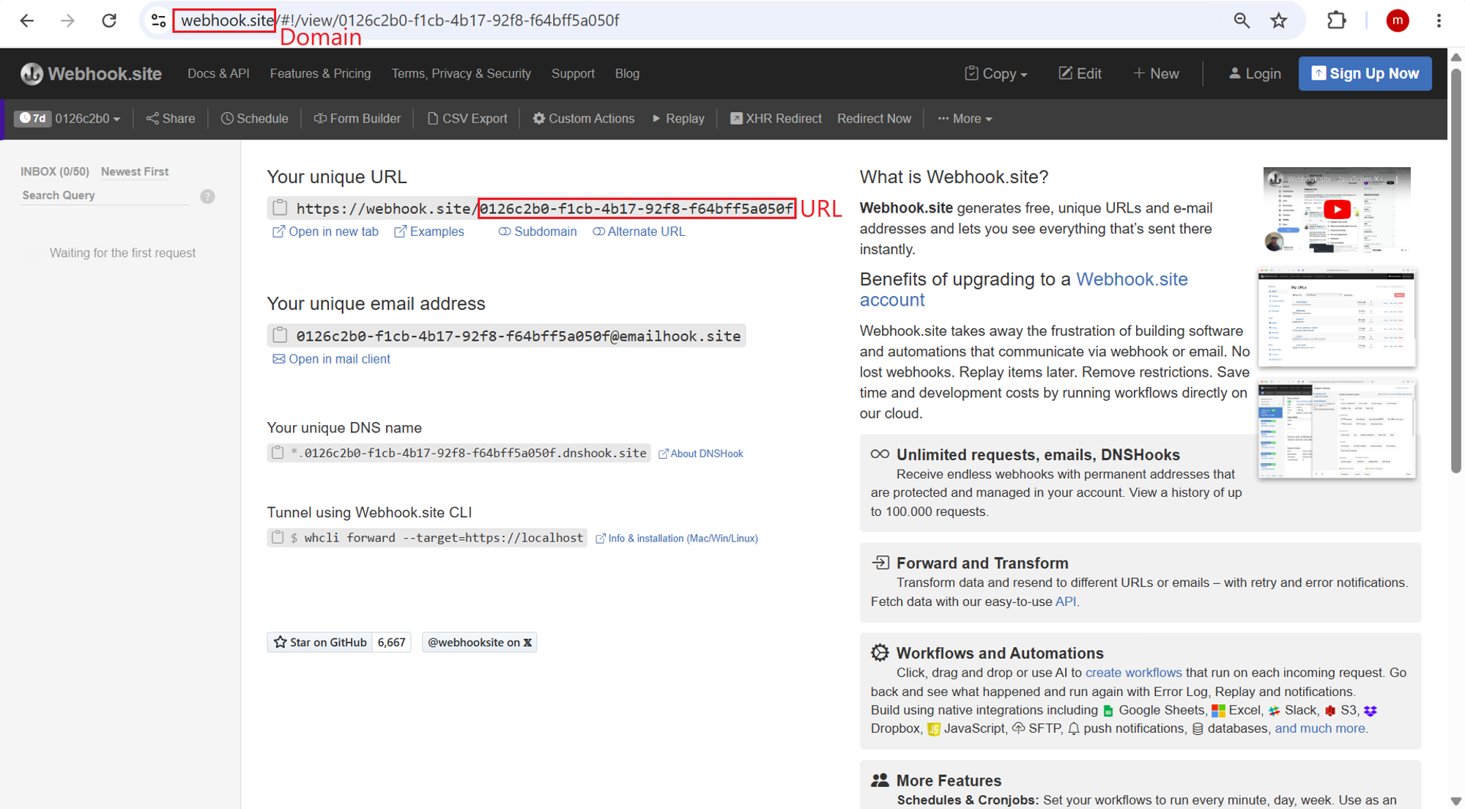1465x809 pixels.
Task: Click the emailhook.site address text
Action: (x=518, y=336)
